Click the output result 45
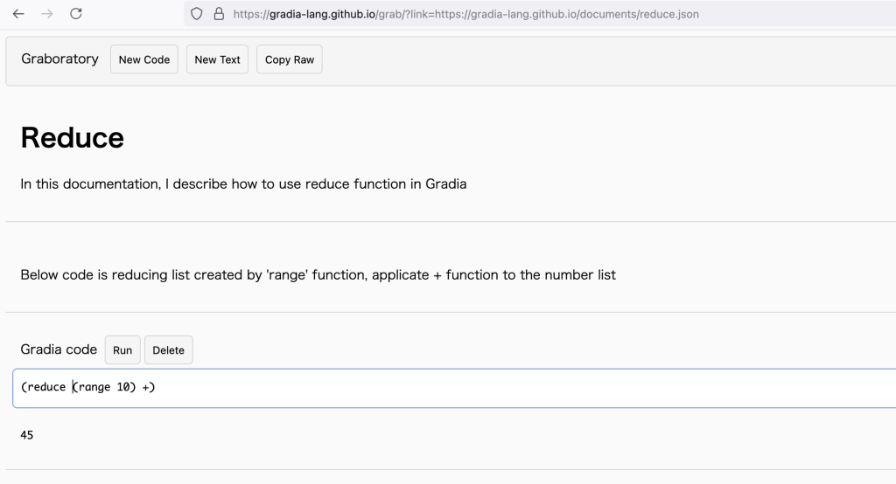 click(x=27, y=435)
